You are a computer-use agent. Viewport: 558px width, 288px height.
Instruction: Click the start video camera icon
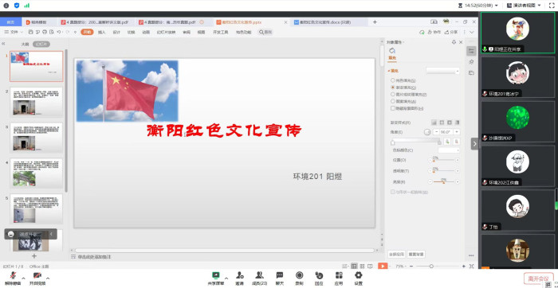click(x=37, y=275)
